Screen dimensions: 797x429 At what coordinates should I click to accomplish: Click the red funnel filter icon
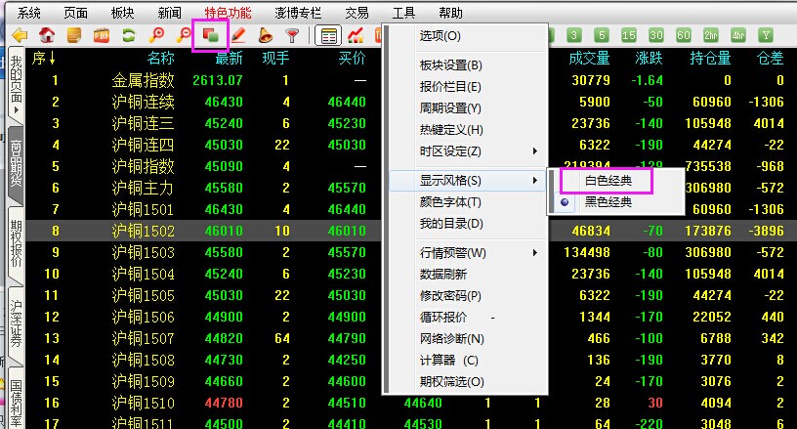click(x=291, y=35)
